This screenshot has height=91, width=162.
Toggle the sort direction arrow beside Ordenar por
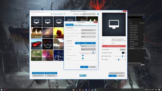pyautogui.click(x=81, y=14)
